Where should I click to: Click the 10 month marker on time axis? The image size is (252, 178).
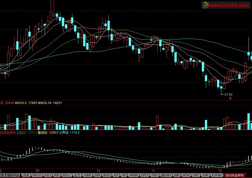98,171
